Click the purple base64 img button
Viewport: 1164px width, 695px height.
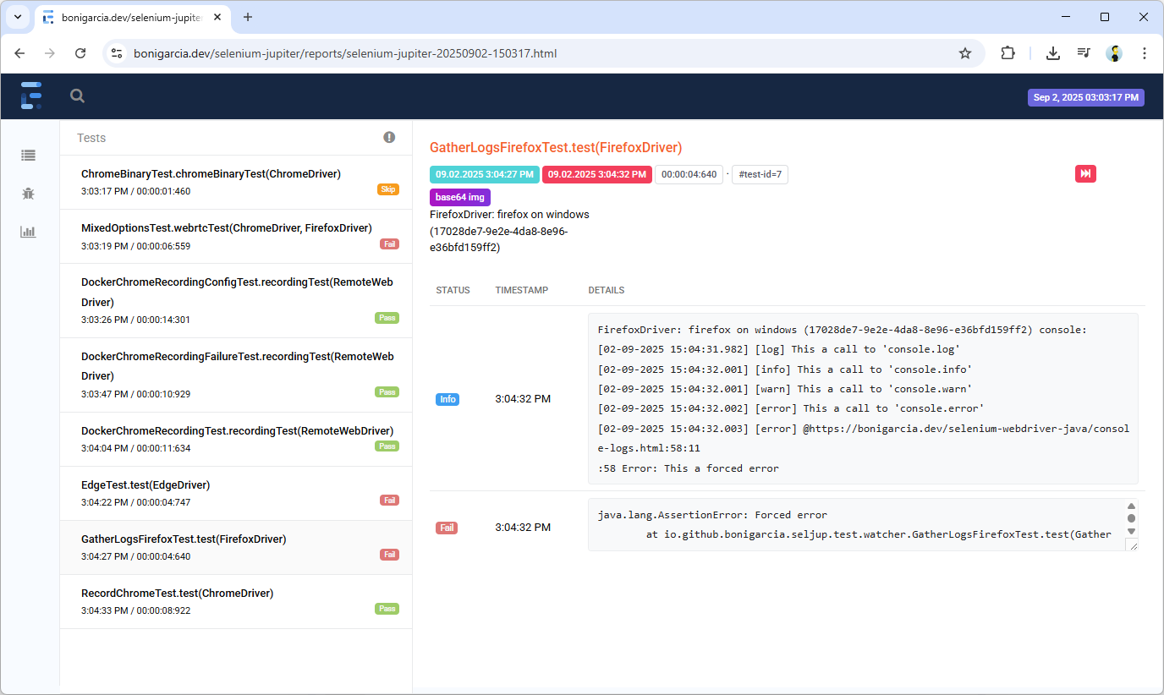point(460,197)
